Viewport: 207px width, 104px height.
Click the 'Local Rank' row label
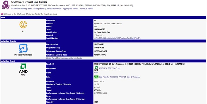click(51, 21)
